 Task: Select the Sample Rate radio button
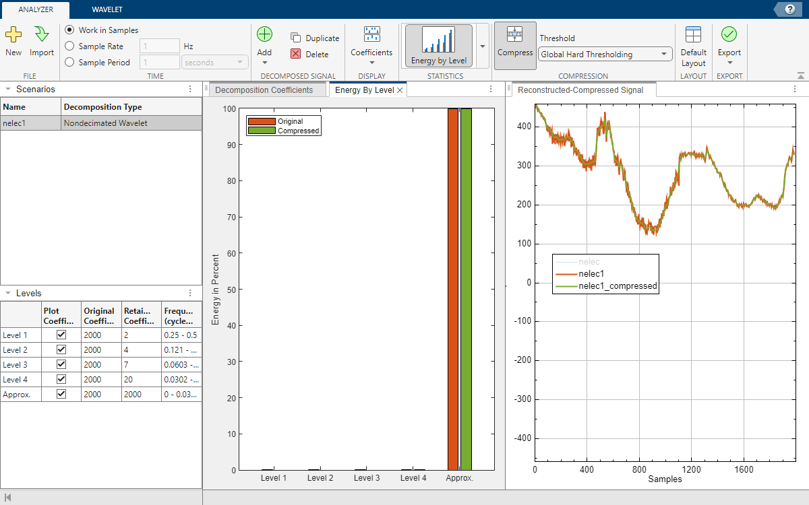point(69,46)
